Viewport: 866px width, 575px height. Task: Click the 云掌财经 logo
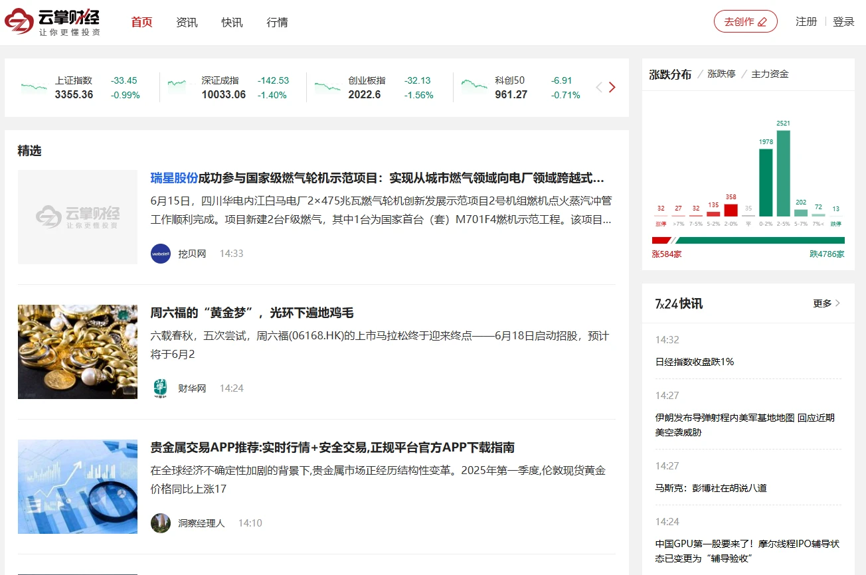tap(52, 22)
